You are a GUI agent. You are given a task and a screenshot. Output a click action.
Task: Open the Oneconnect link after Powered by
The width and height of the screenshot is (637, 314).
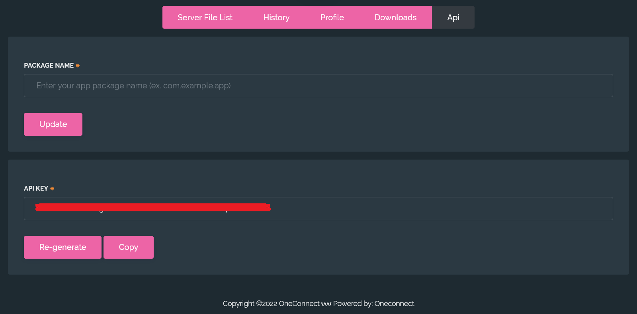point(394,304)
